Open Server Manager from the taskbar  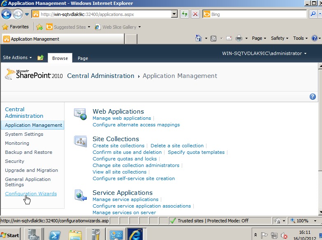point(34,234)
